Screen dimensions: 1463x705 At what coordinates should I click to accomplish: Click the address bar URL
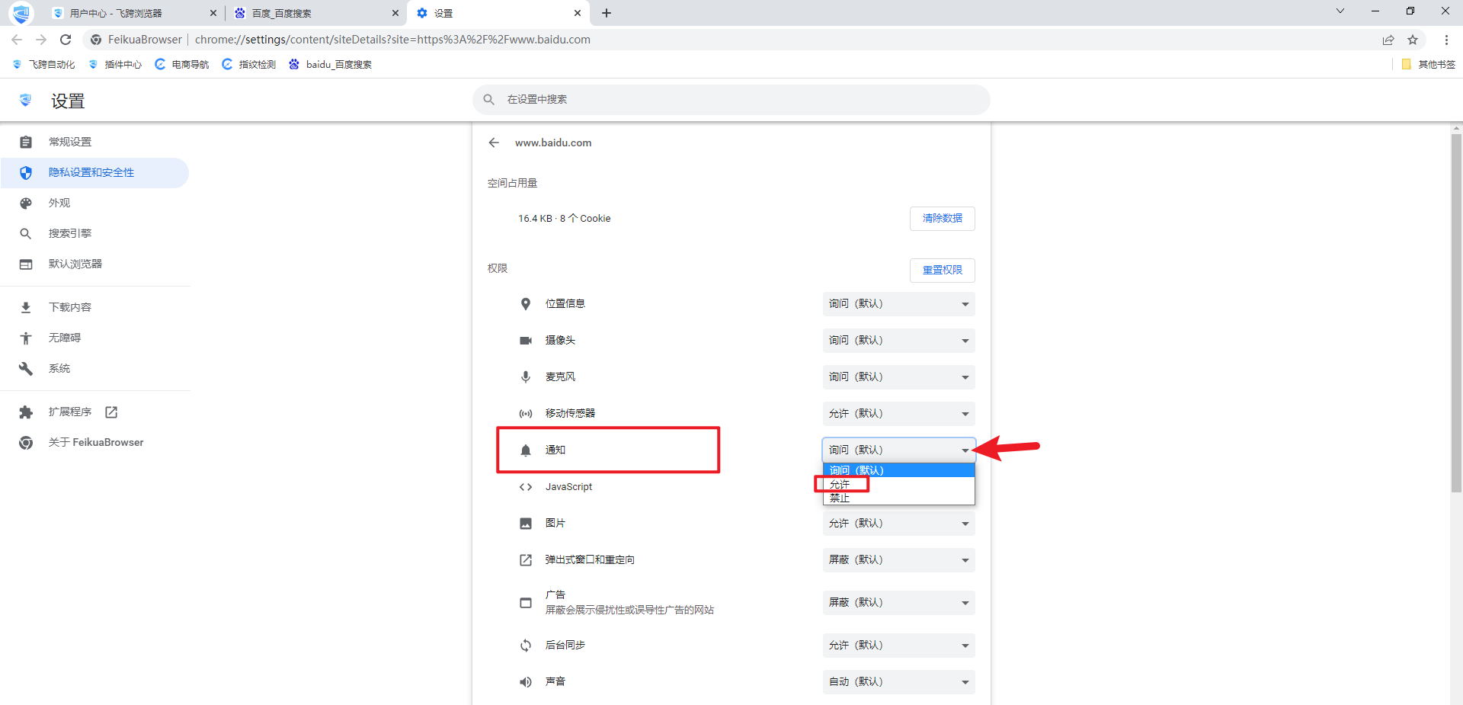(392, 40)
